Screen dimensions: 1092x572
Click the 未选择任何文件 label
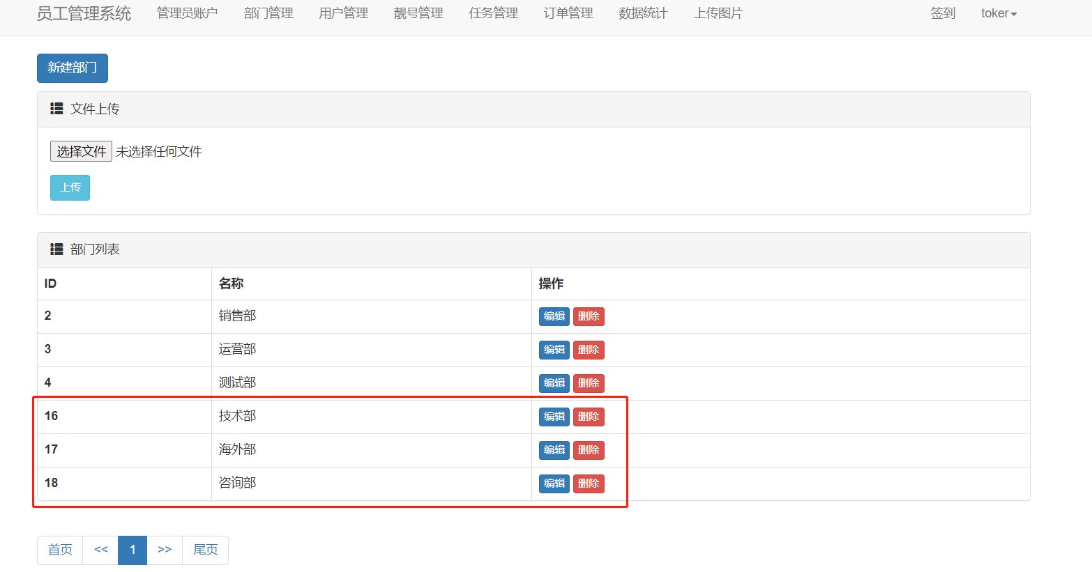click(x=159, y=151)
